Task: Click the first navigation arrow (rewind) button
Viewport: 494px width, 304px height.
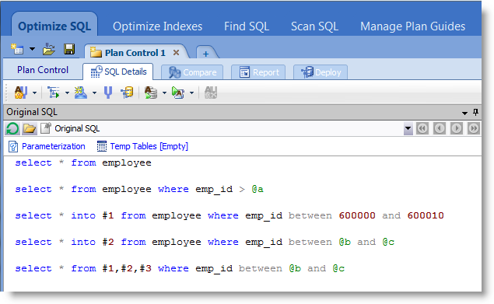Action: click(x=422, y=128)
